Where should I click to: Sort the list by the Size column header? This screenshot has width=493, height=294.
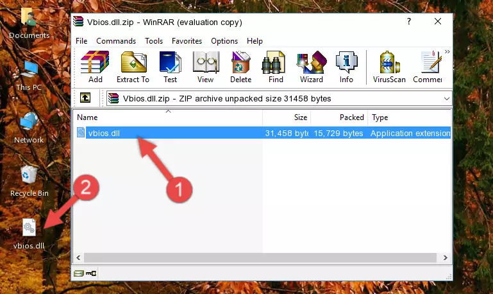pos(287,117)
